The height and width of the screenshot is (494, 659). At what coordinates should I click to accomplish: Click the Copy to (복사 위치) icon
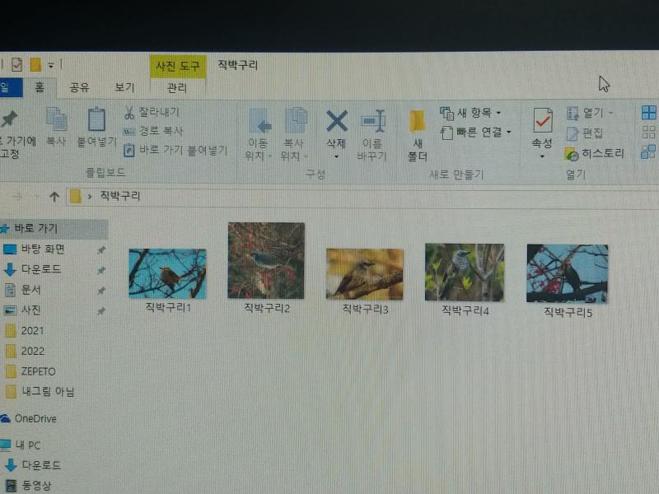pyautogui.click(x=296, y=120)
